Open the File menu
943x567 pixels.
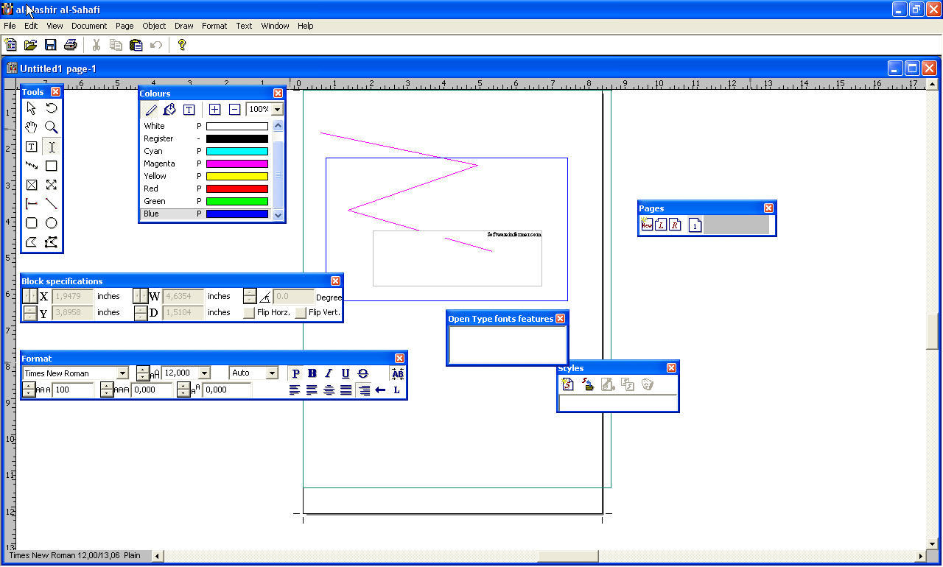pos(10,26)
